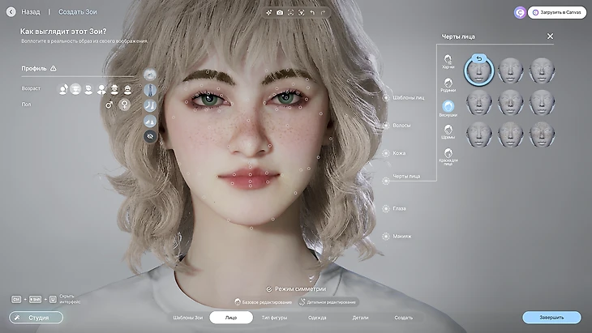Click the undo arrow in top toolbar
This screenshot has width=592, height=333.
(x=313, y=12)
